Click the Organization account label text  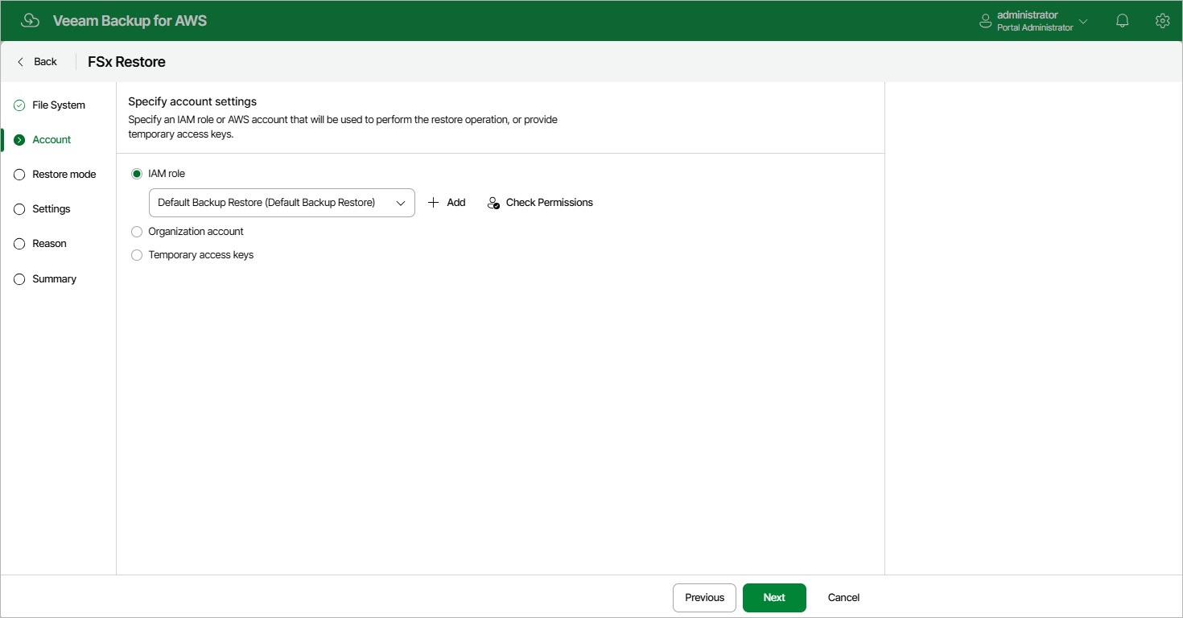pos(196,232)
